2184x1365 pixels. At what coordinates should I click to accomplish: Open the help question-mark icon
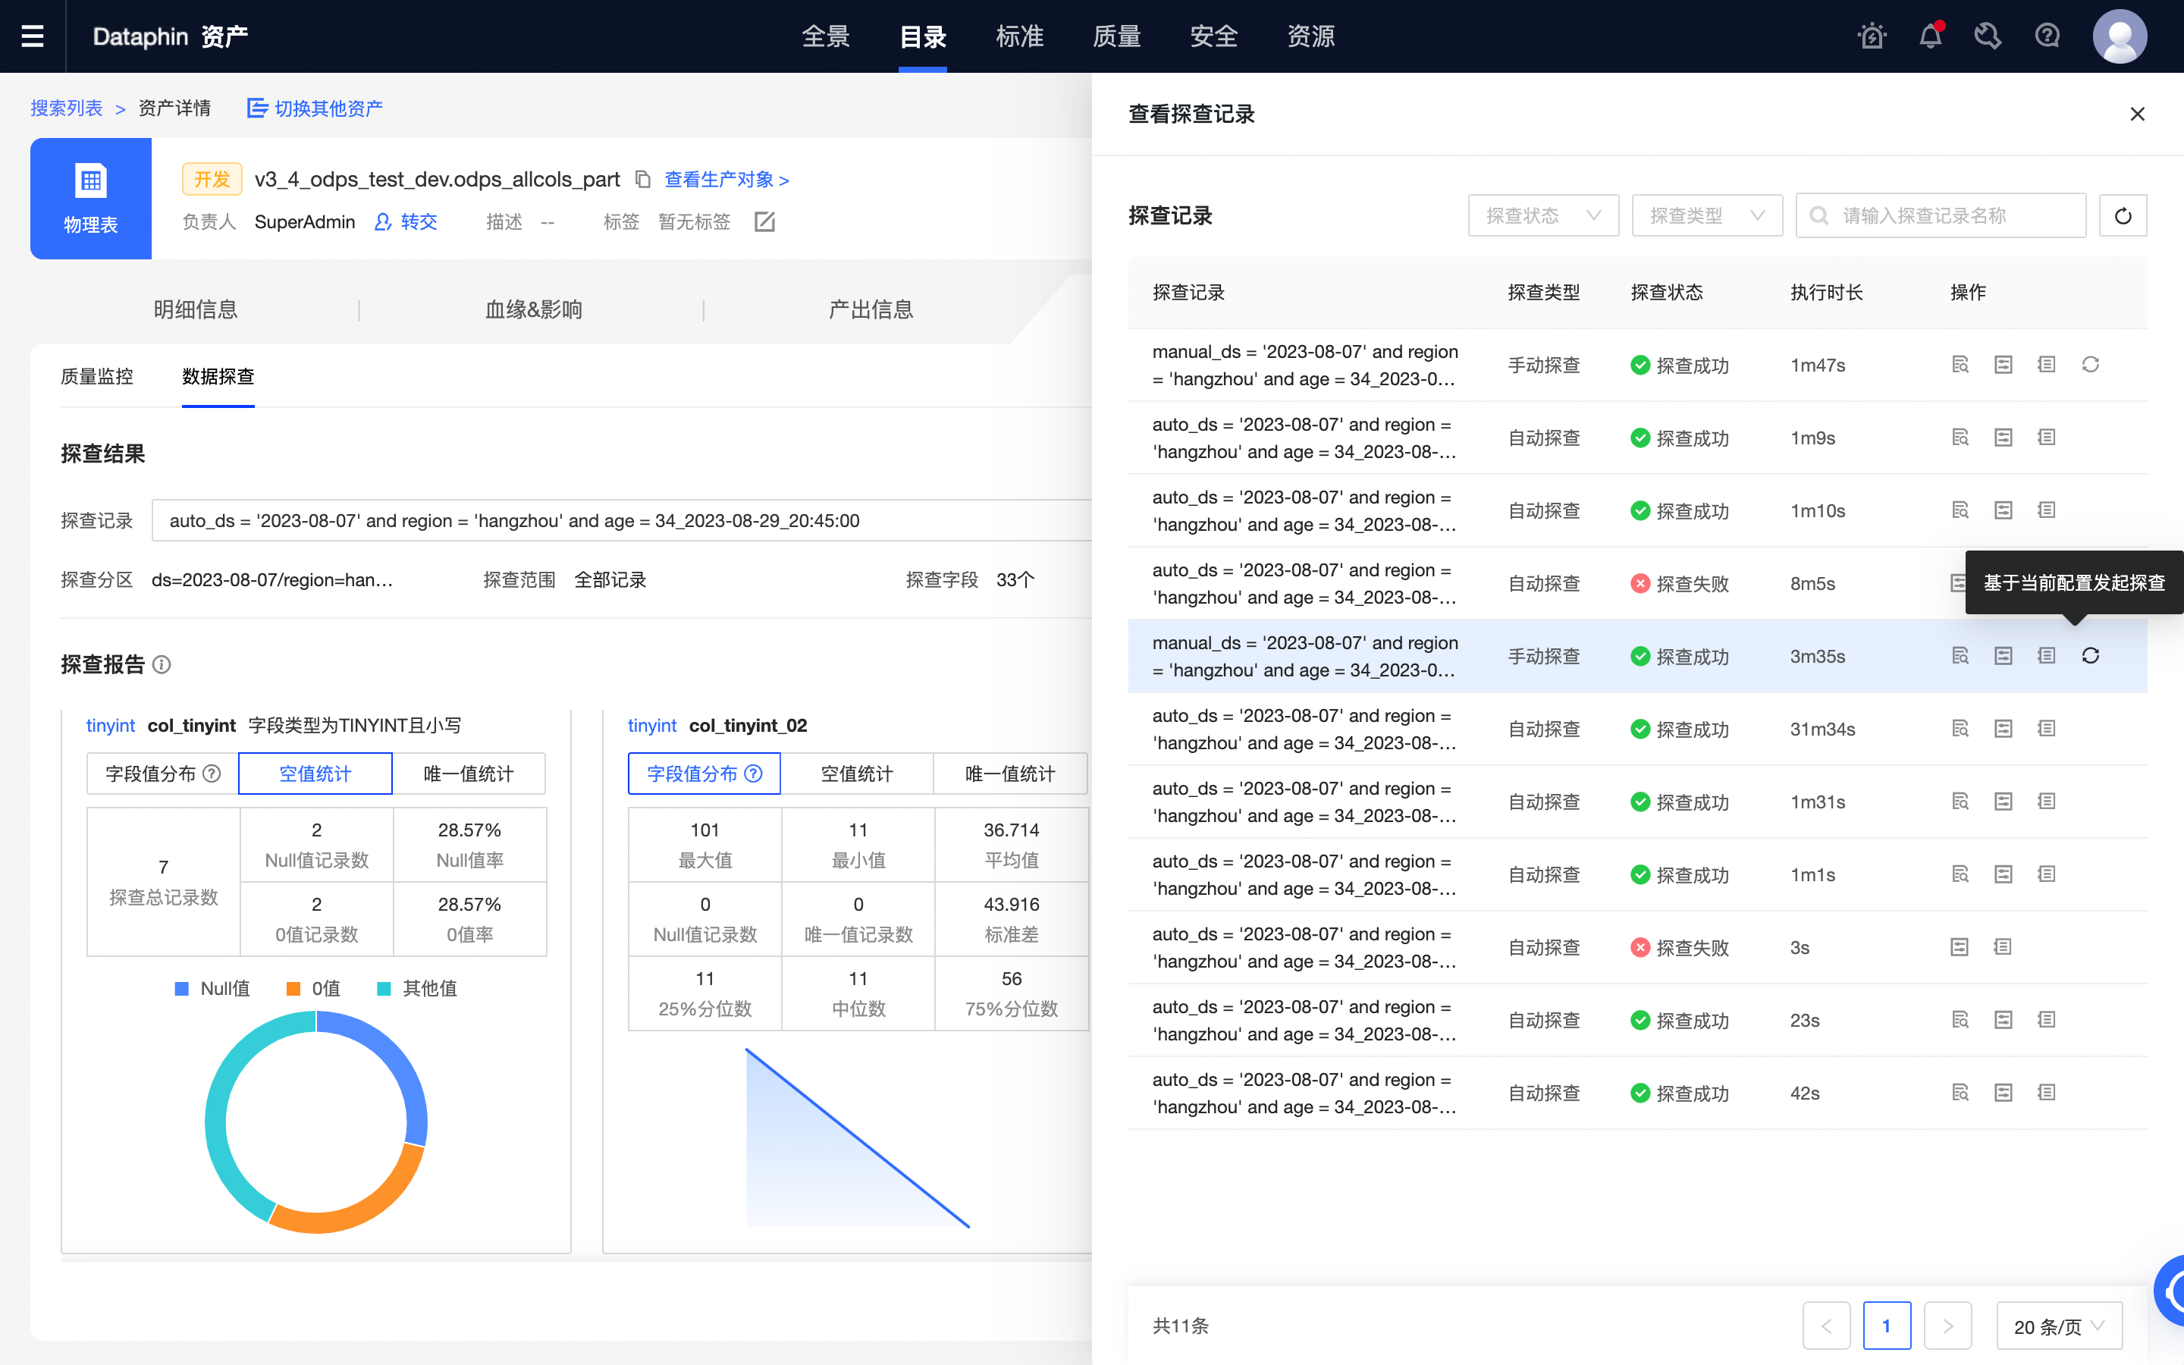coord(2047,36)
